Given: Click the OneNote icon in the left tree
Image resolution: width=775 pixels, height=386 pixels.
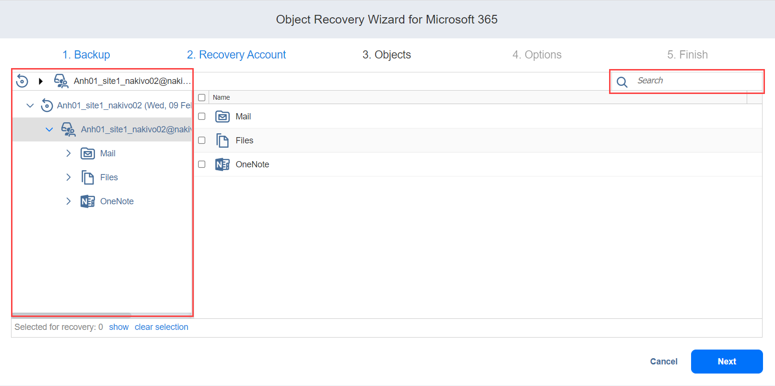Looking at the screenshot, I should 88,201.
